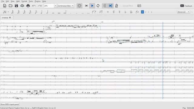Screen dimensions: 194x109
Task: Apply flat accidental
Action: coord(125,12)
